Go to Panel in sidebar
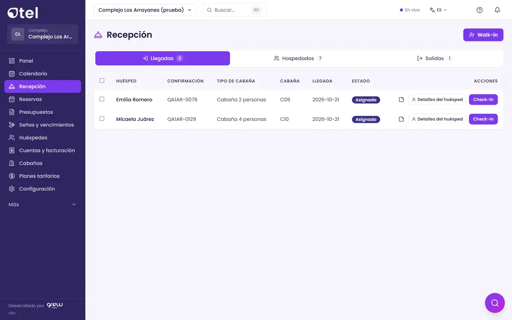 pos(42,60)
